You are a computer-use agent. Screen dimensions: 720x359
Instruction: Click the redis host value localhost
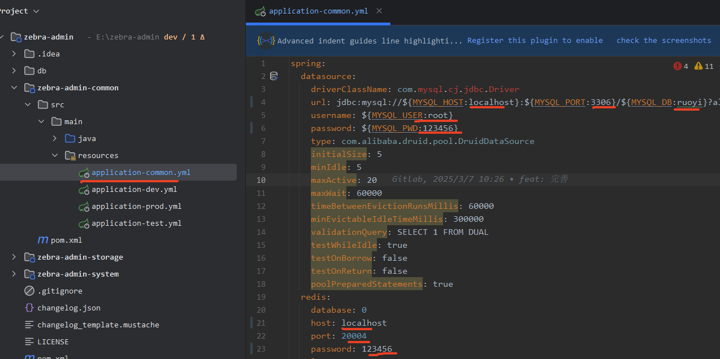[x=364, y=323]
